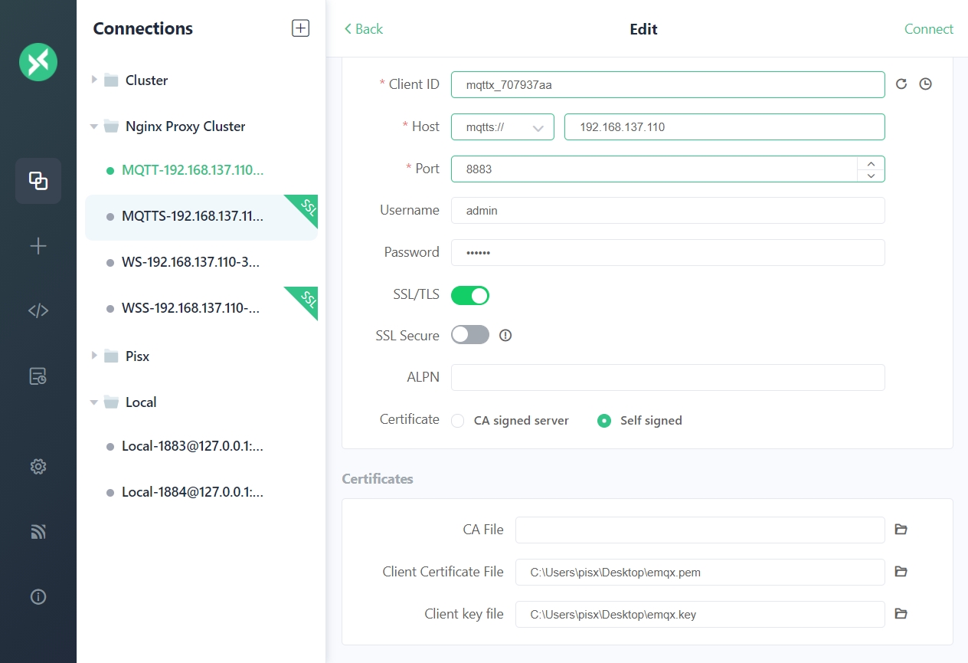Click the plus icon in left sidebar
968x663 pixels.
point(38,246)
